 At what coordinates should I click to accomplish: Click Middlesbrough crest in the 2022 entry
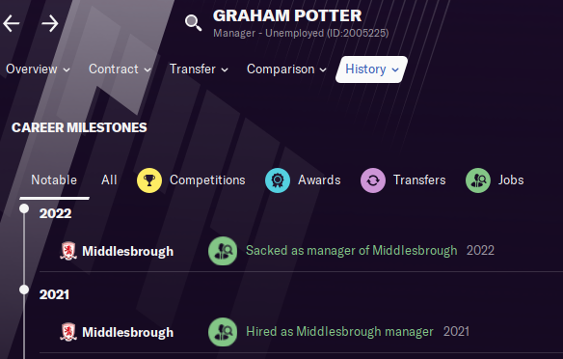click(x=68, y=251)
